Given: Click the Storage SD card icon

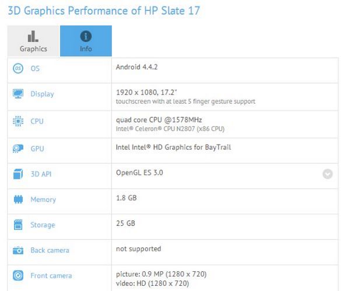Looking at the screenshot, I should click(17, 225).
